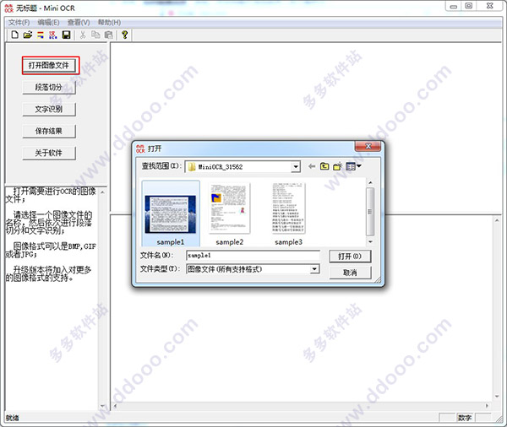
Task: Open the 帮助(H) menu
Action: coord(109,22)
